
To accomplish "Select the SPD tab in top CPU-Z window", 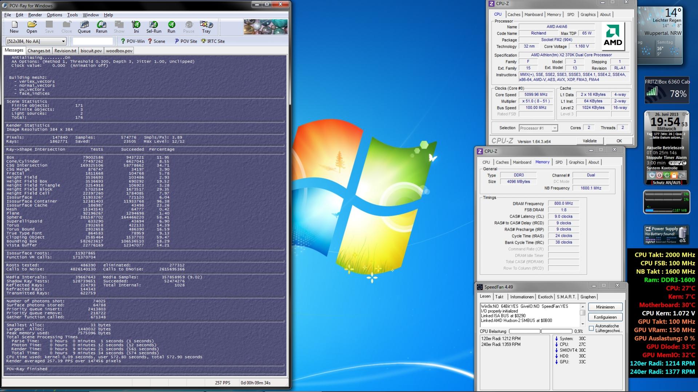I will click(571, 15).
